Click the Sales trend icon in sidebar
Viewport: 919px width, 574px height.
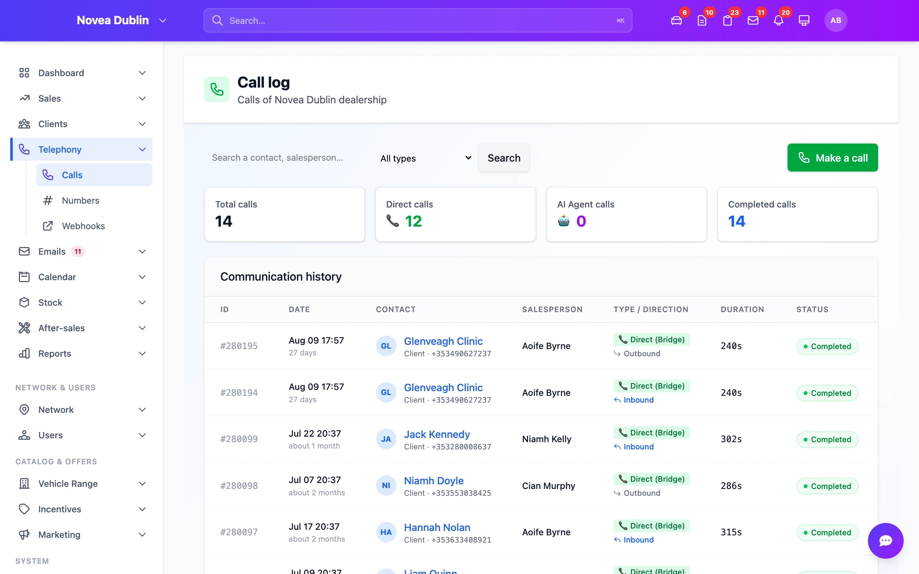pyautogui.click(x=24, y=98)
